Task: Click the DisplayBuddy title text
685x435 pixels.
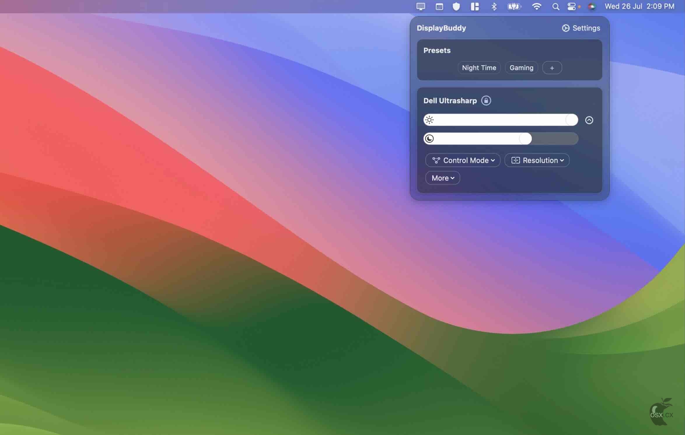Action: [441, 28]
